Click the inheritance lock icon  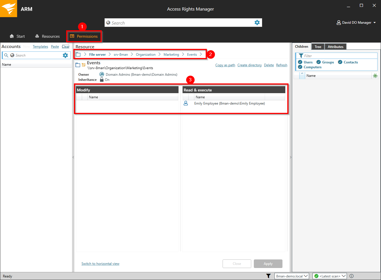tap(102, 80)
